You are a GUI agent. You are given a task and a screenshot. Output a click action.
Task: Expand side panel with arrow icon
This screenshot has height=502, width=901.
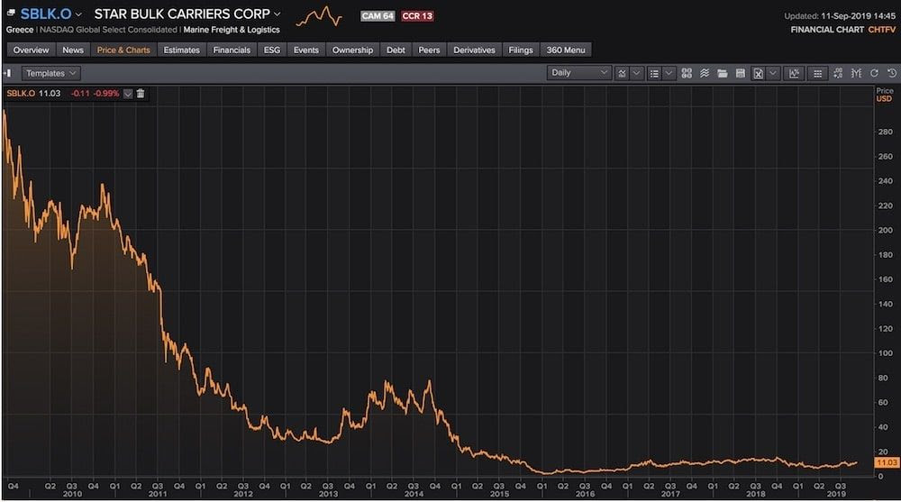7,73
